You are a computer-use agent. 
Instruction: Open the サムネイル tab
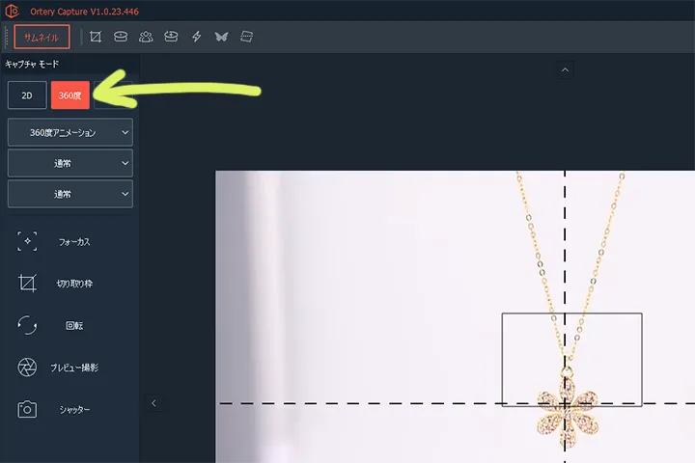[x=42, y=38]
